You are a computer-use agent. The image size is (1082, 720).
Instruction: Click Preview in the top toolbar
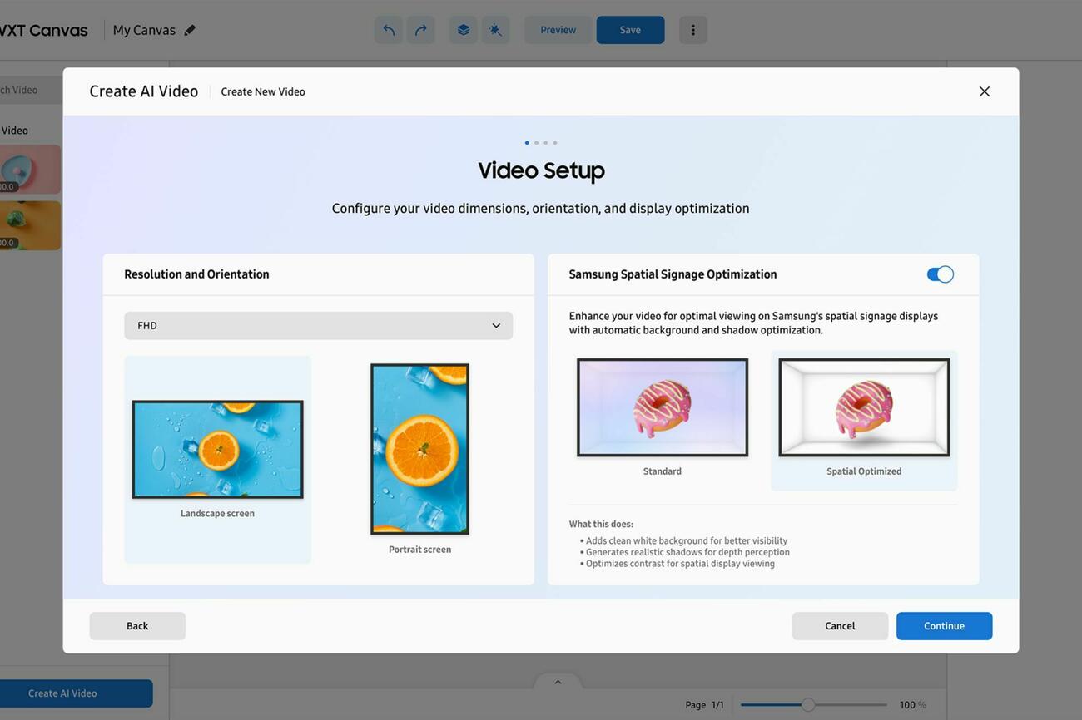[558, 29]
